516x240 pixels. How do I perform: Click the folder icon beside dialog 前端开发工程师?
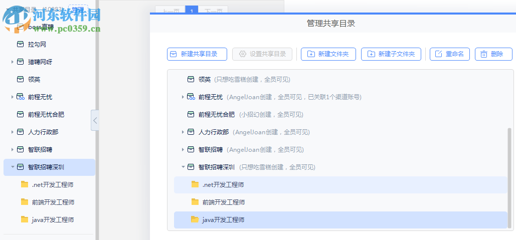pyautogui.click(x=195, y=202)
